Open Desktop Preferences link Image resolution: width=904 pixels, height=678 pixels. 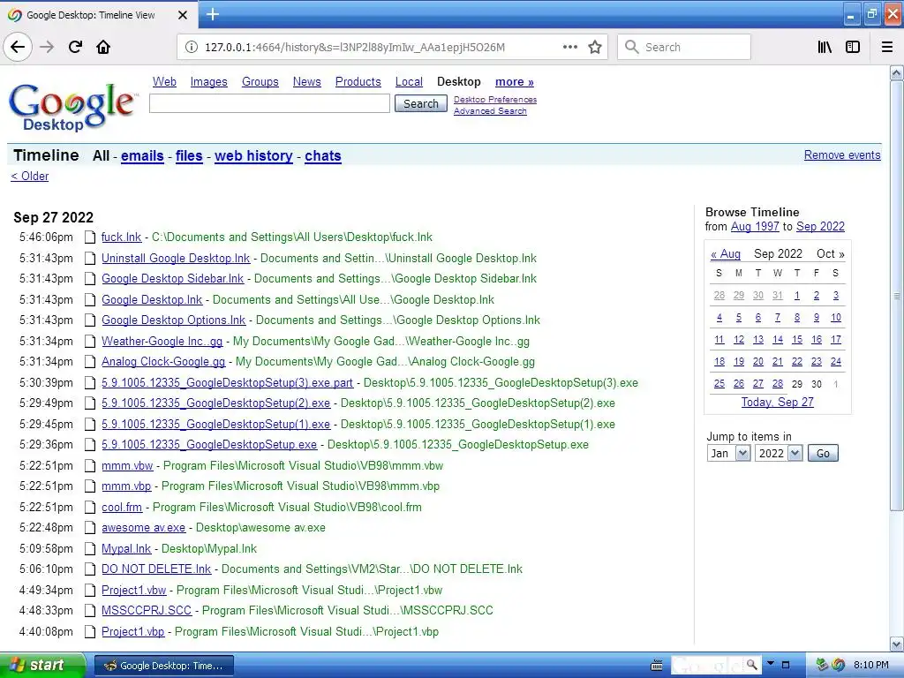tap(495, 99)
